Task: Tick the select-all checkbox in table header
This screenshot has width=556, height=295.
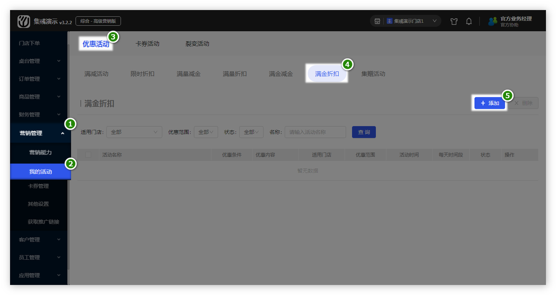Action: [x=88, y=155]
